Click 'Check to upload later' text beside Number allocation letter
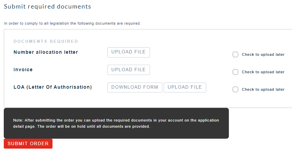Image resolution: width=292 pixels, height=151 pixels. 263,54
